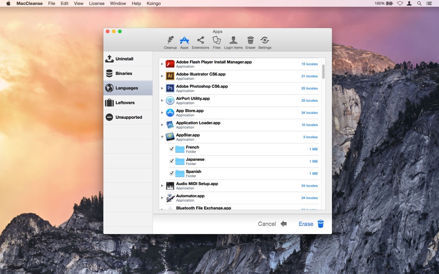Expand the Automator.app row
The height and width of the screenshot is (274, 439).
click(x=162, y=198)
